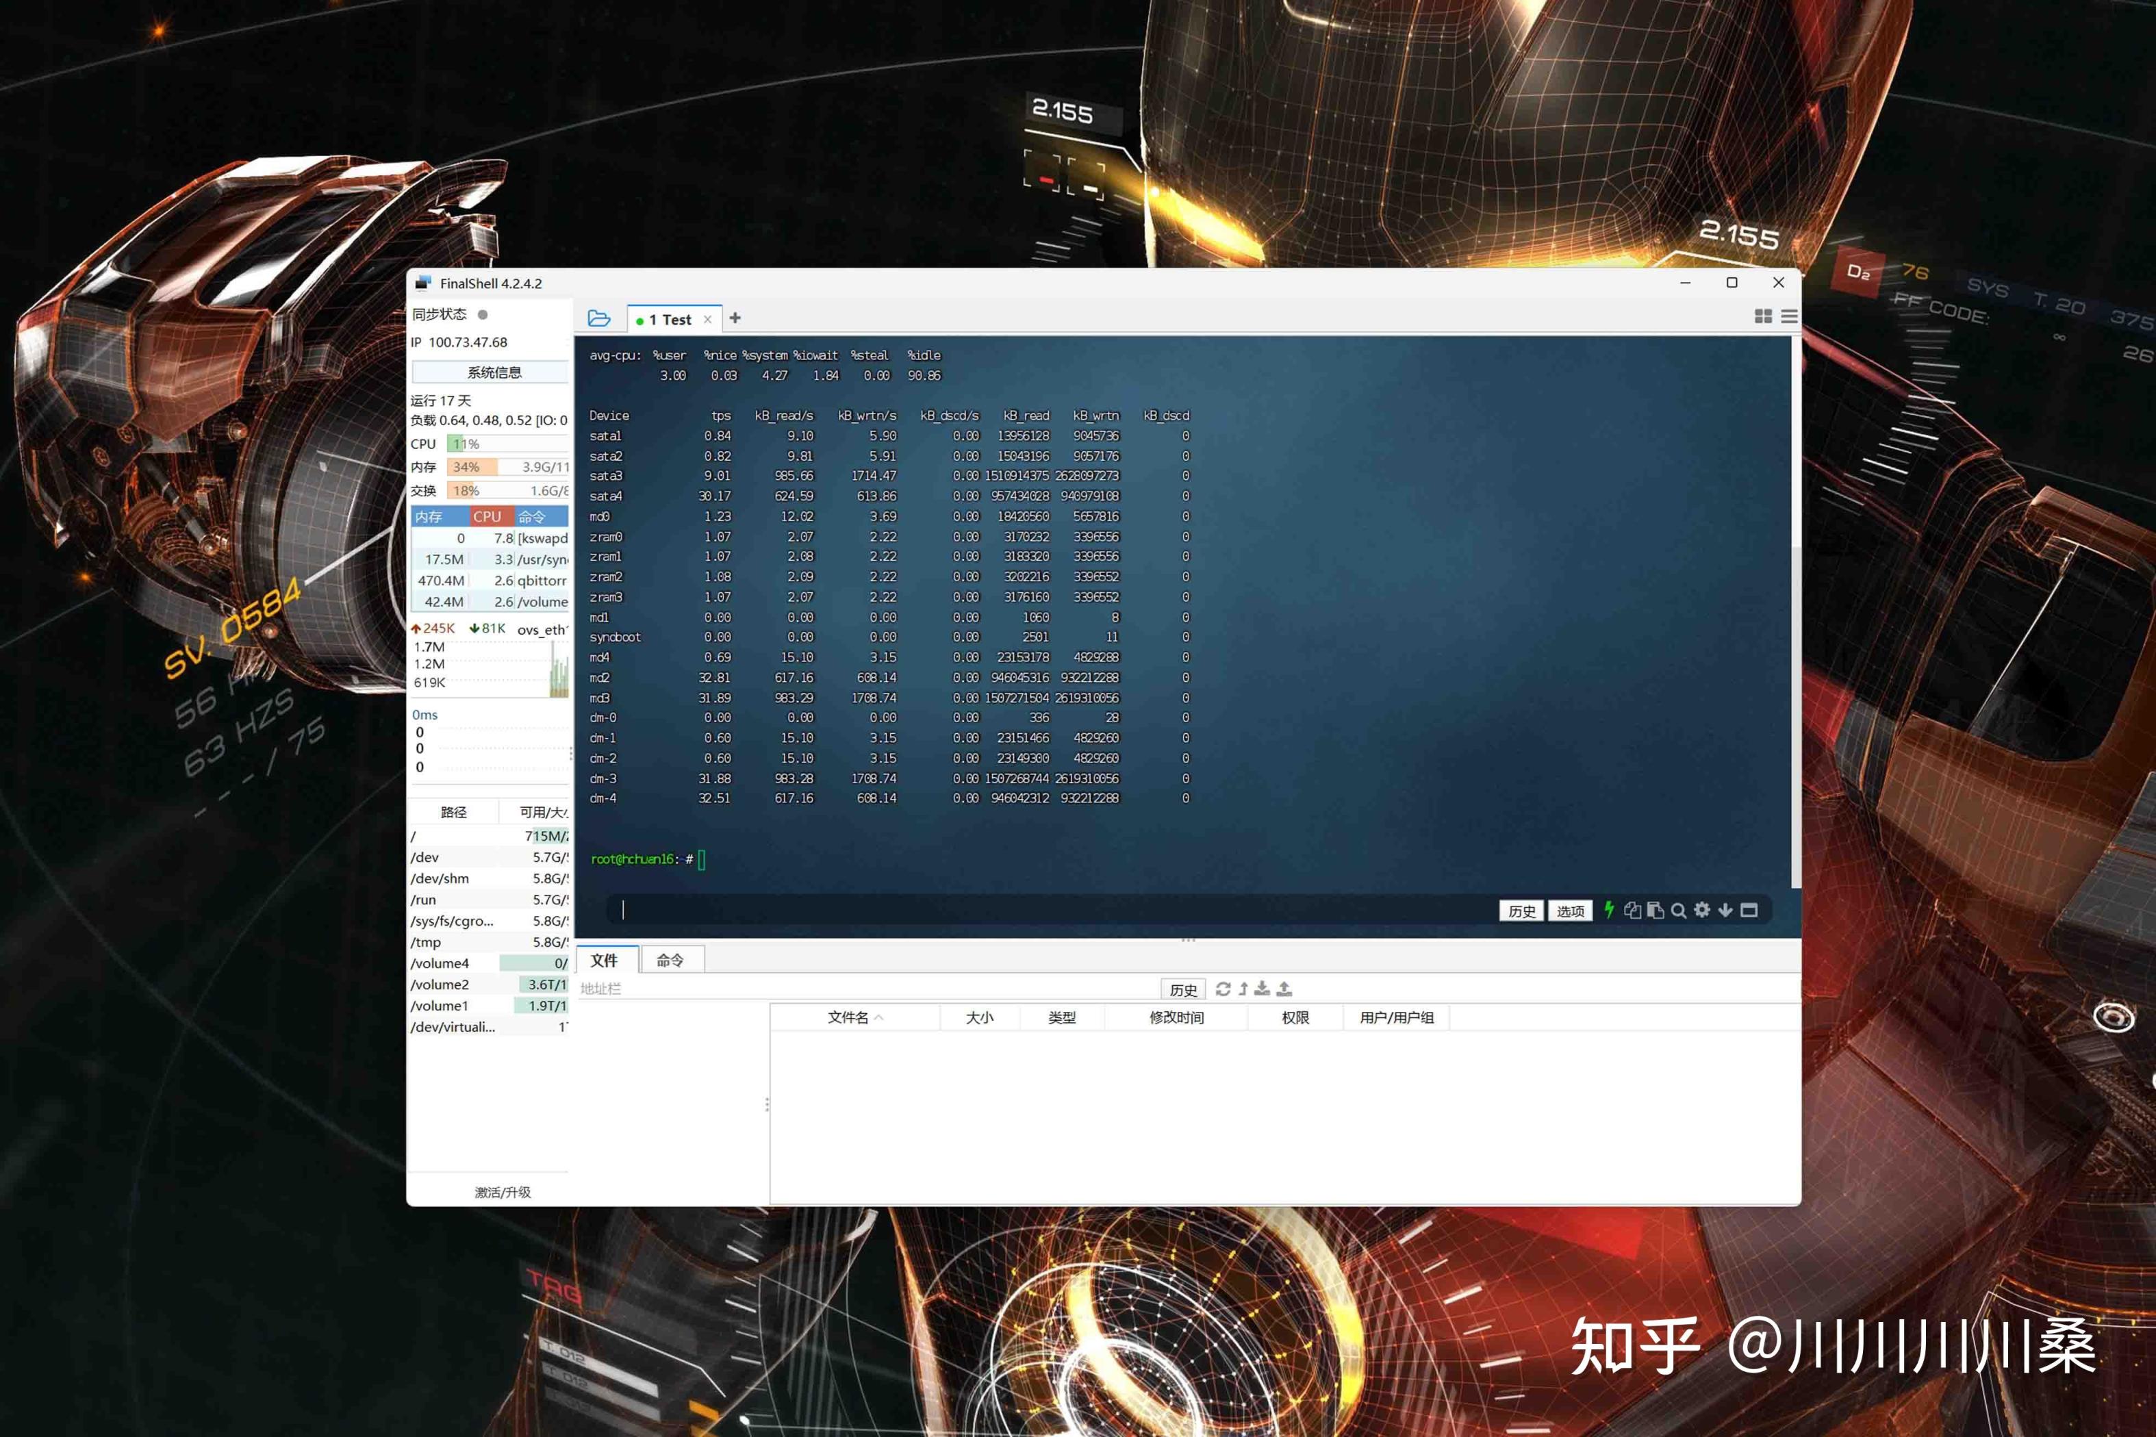Click the terminal search magnifier icon
This screenshot has height=1437, width=2156.
point(1679,910)
